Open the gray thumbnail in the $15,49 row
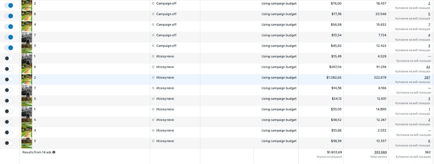Screen dimensions: 434x164 [27, 58]
